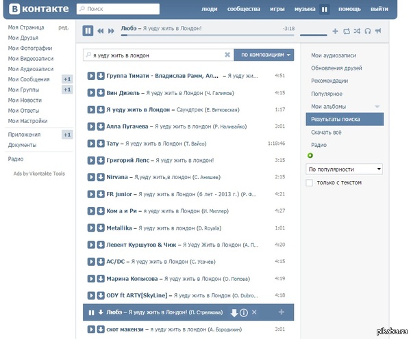
Task: Toggle the broadcast megaphone icon
Action: tap(377, 31)
